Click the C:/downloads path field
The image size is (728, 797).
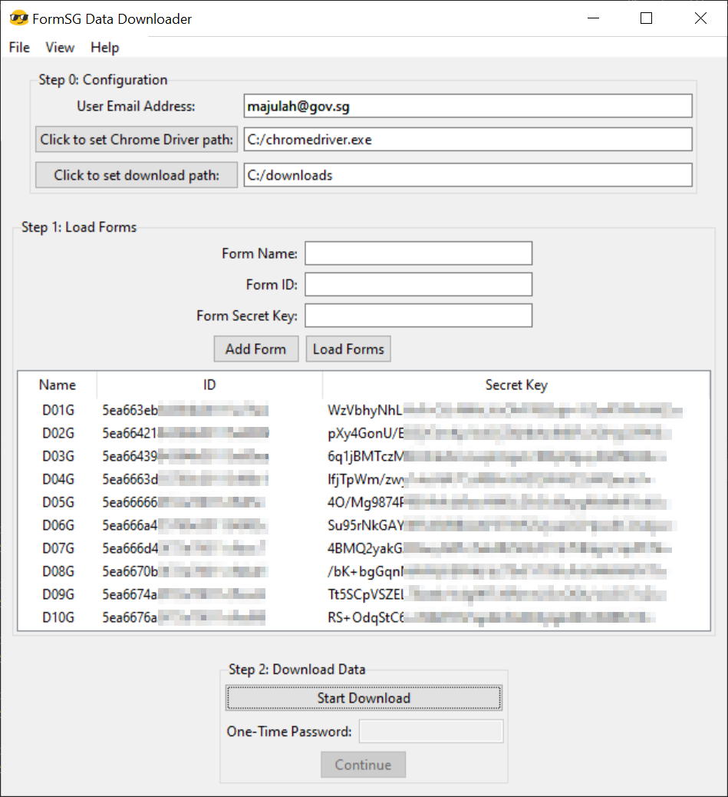468,175
